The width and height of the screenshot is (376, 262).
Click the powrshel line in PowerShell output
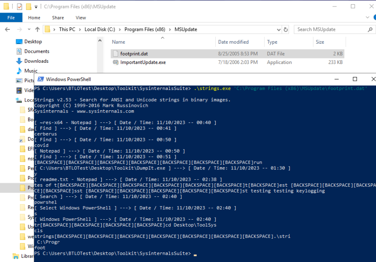coord(45,202)
